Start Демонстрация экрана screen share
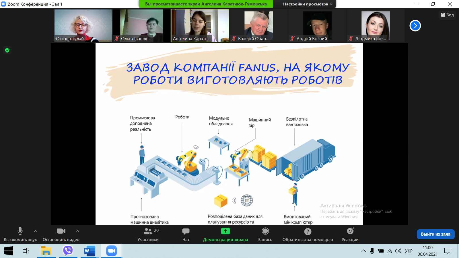This screenshot has width=459, height=258. click(x=225, y=234)
